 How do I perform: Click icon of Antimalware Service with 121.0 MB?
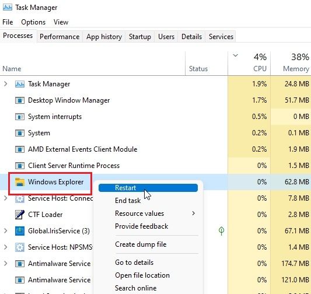click(20, 280)
